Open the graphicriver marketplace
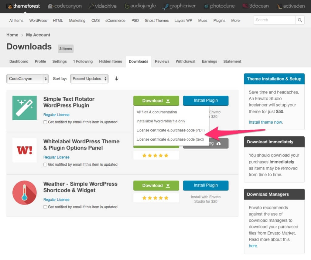 [x=179, y=6]
